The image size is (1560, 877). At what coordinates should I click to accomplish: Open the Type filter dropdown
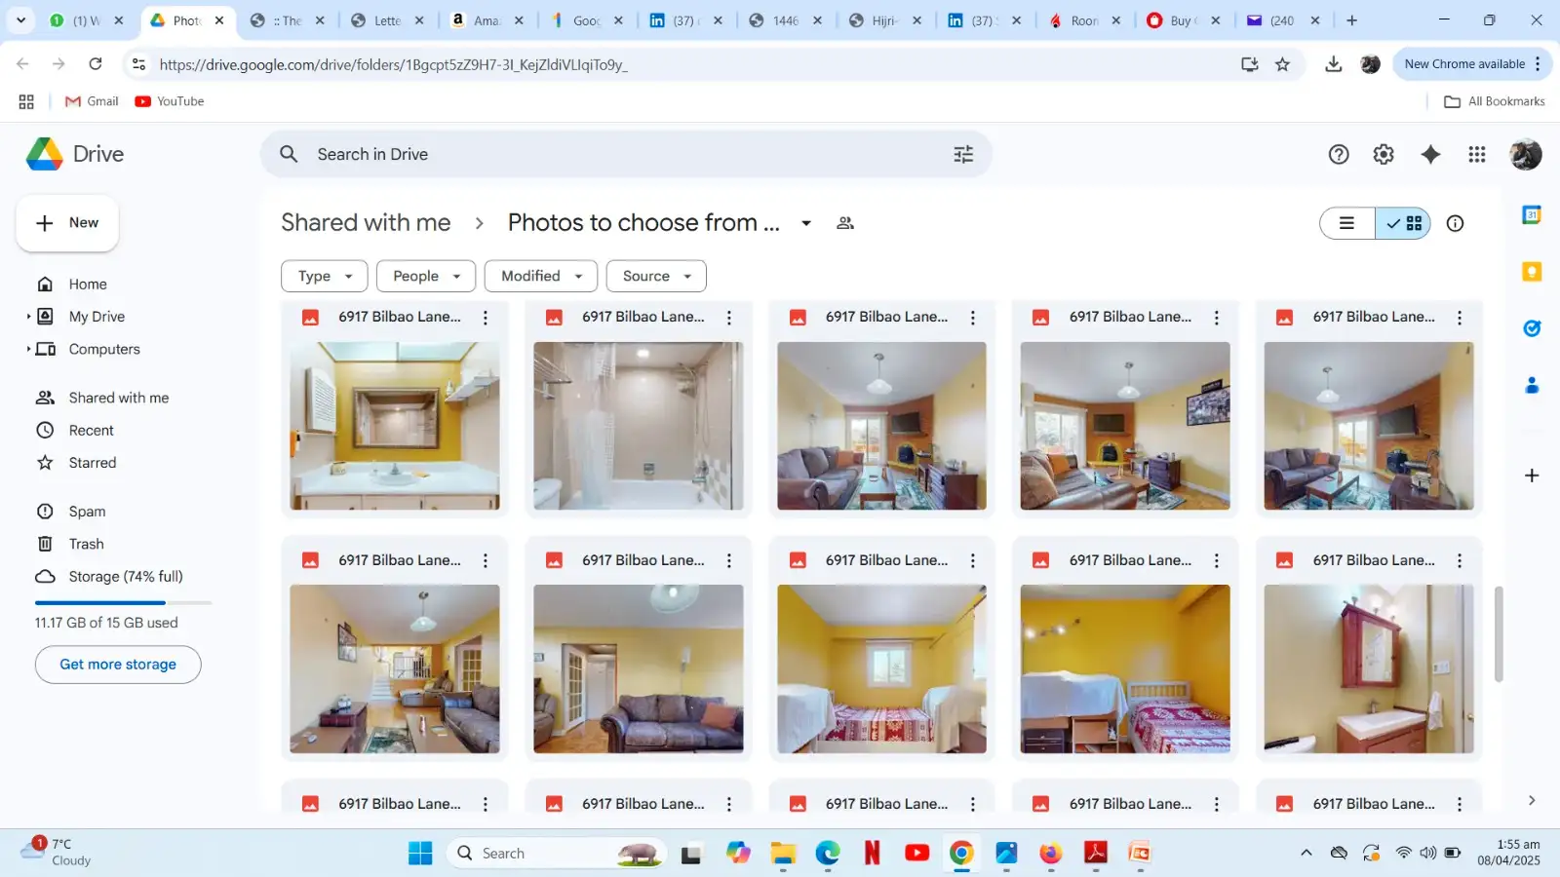click(x=325, y=276)
